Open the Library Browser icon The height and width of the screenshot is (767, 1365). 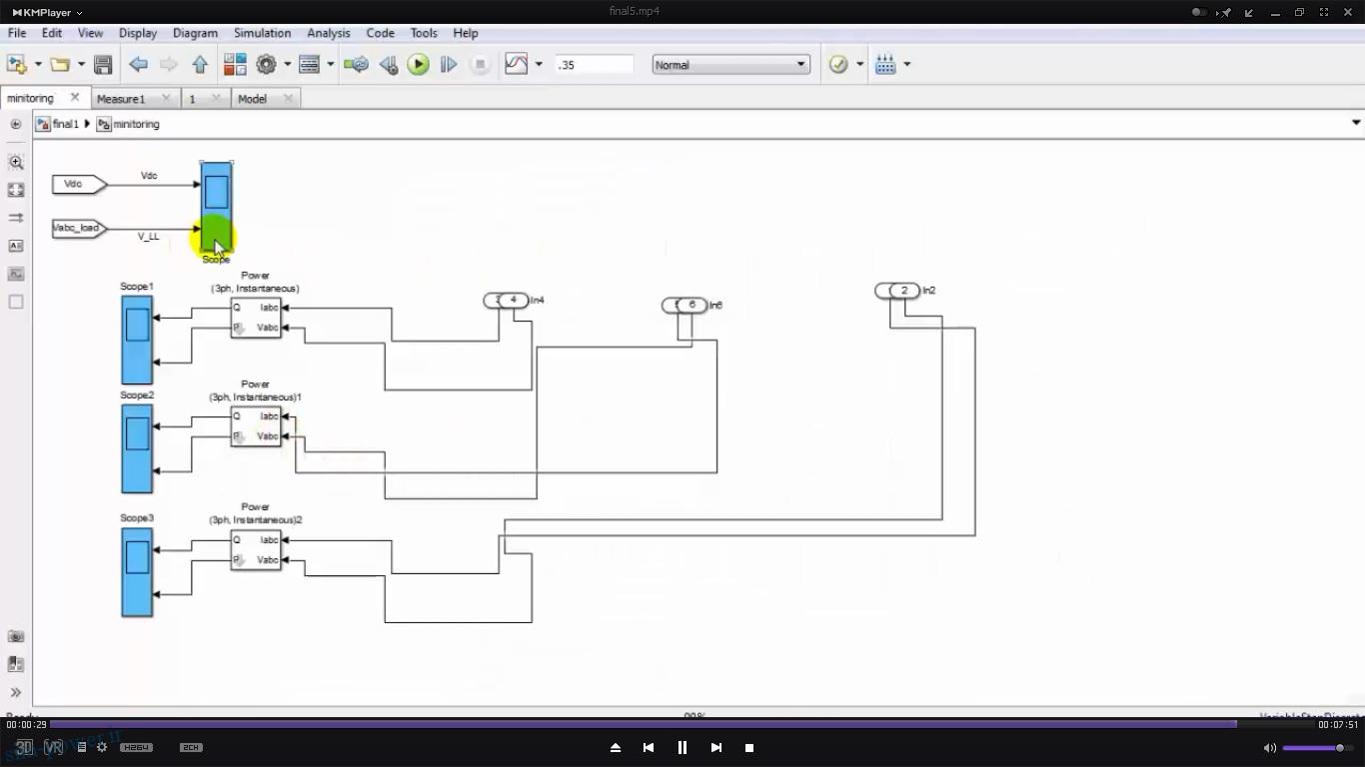pos(235,65)
